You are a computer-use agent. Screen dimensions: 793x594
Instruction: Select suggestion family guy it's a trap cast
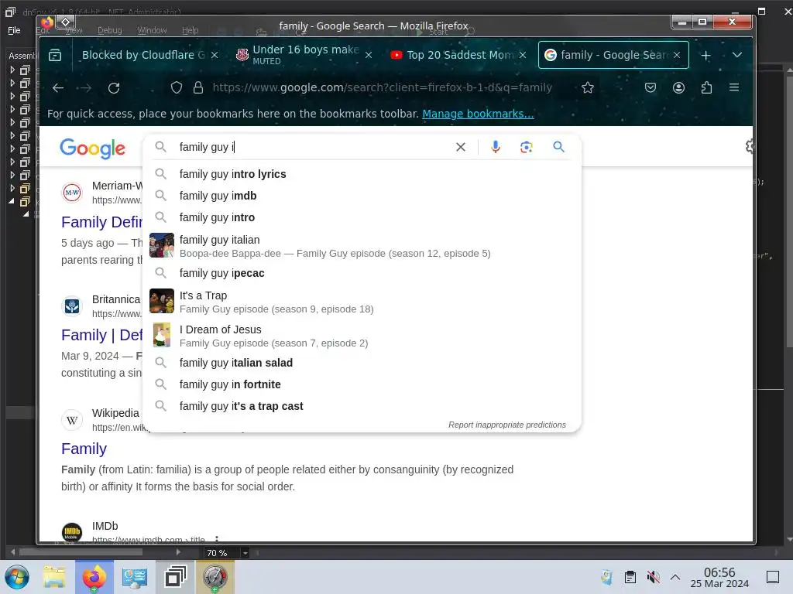point(363,406)
